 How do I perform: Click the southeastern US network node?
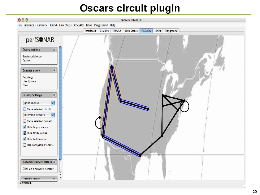point(162,136)
